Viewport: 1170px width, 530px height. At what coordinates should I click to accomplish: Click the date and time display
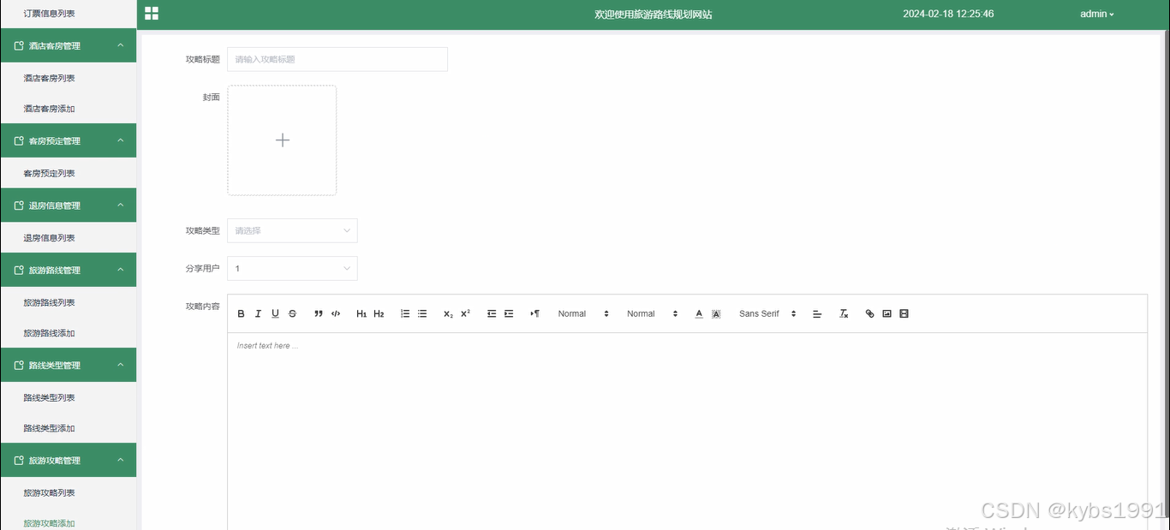pyautogui.click(x=948, y=14)
